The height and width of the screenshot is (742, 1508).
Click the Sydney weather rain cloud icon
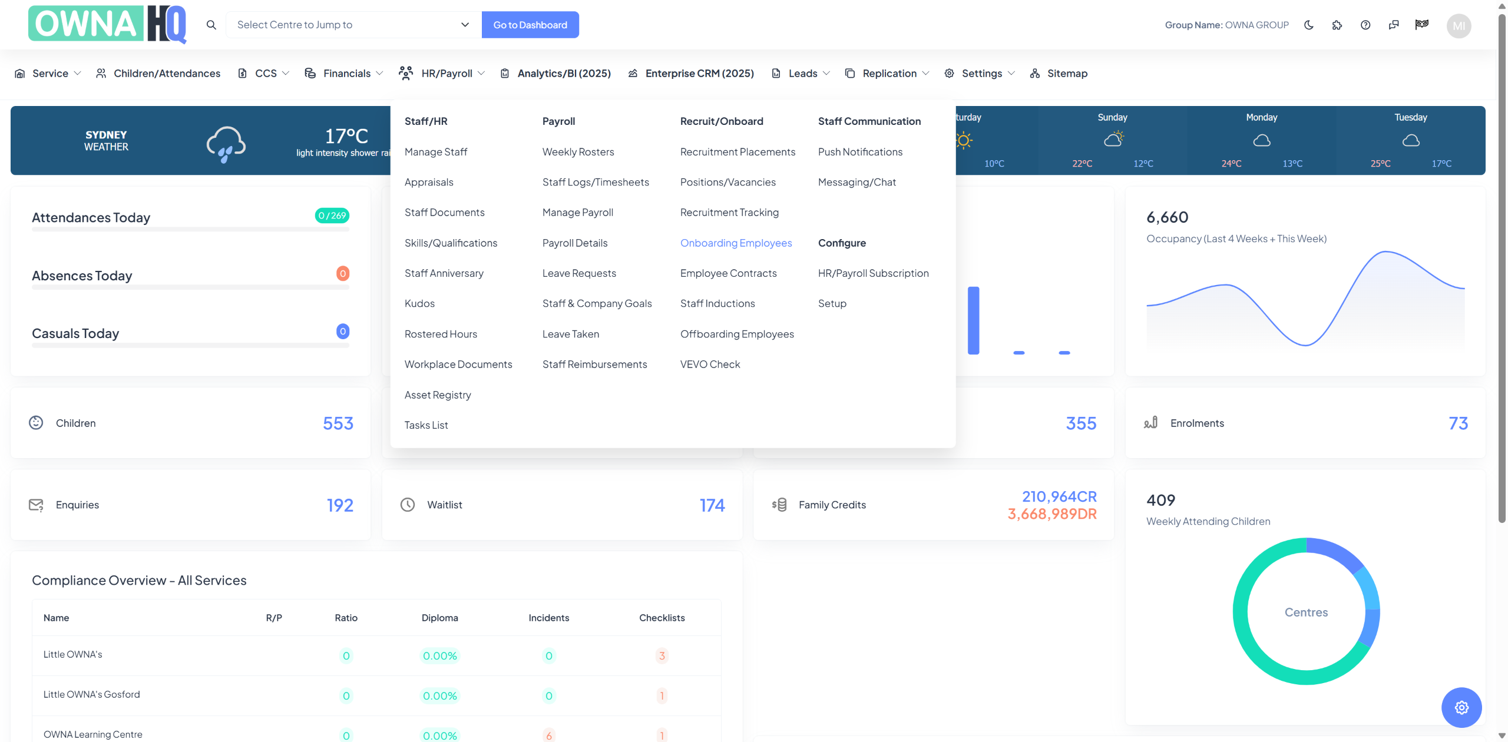[x=226, y=144]
